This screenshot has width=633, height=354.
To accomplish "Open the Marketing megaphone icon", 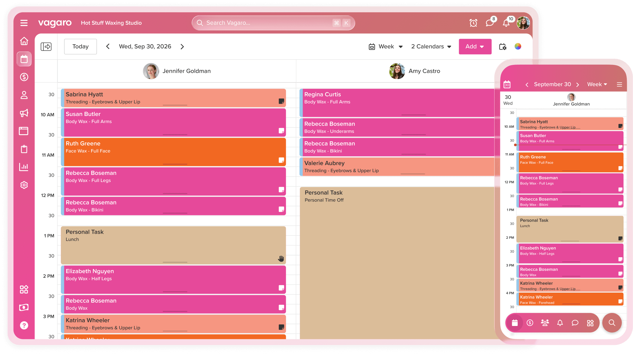I will click(24, 113).
